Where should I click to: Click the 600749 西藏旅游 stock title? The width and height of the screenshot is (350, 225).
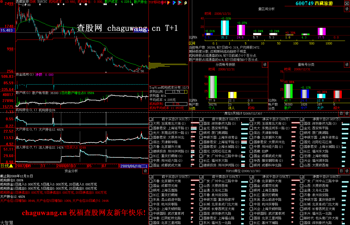(x=313, y=3)
